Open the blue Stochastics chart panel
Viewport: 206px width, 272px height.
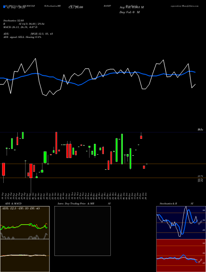[x=181, y=223]
